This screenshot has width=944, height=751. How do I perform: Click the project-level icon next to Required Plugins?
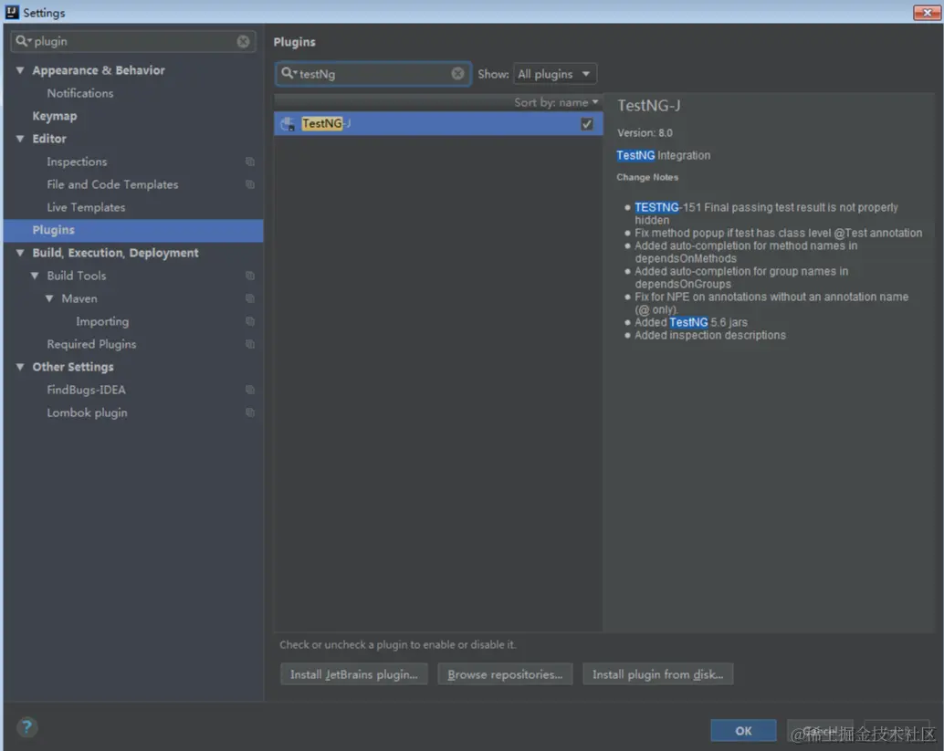[x=250, y=344]
